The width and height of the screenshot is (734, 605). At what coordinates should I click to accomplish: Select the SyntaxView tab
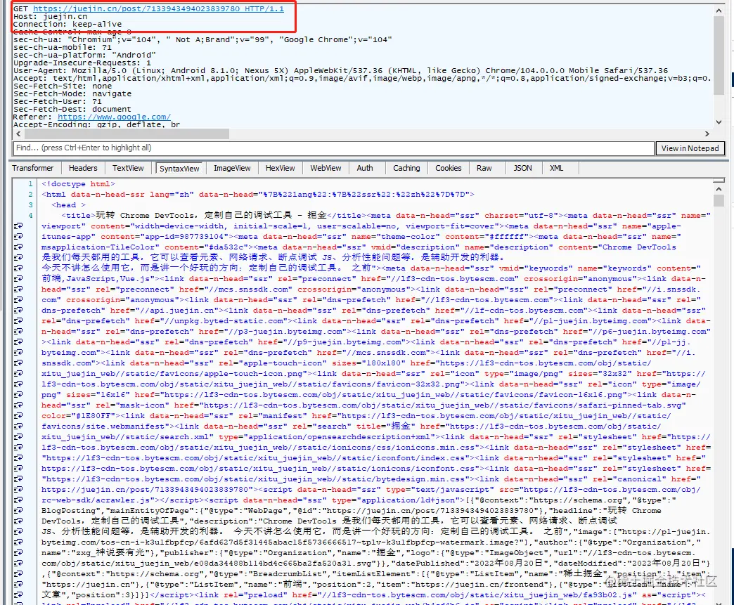click(x=179, y=169)
